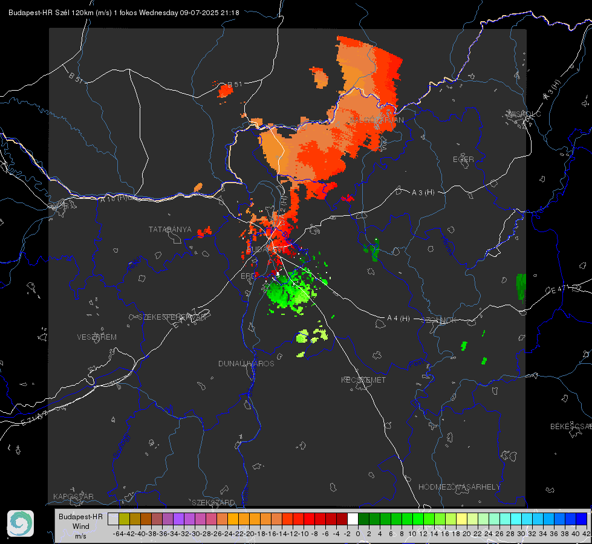The height and width of the screenshot is (544, 592).
Task: Click the KAPOSVÁR city label
Action: click(x=73, y=496)
